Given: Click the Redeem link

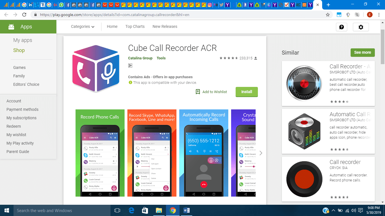Looking at the screenshot, I should coord(14,126).
